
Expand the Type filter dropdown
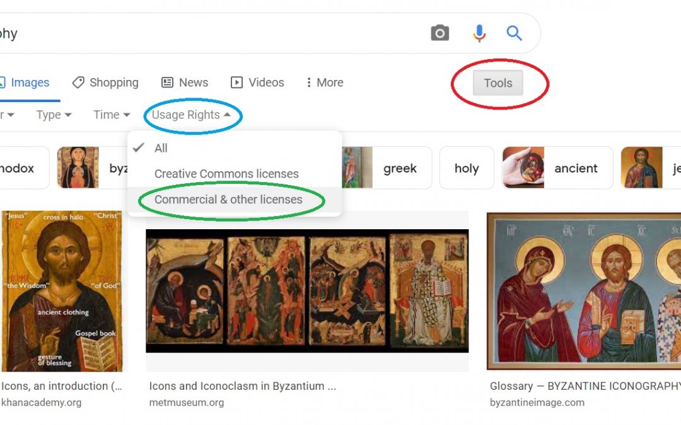(x=54, y=115)
